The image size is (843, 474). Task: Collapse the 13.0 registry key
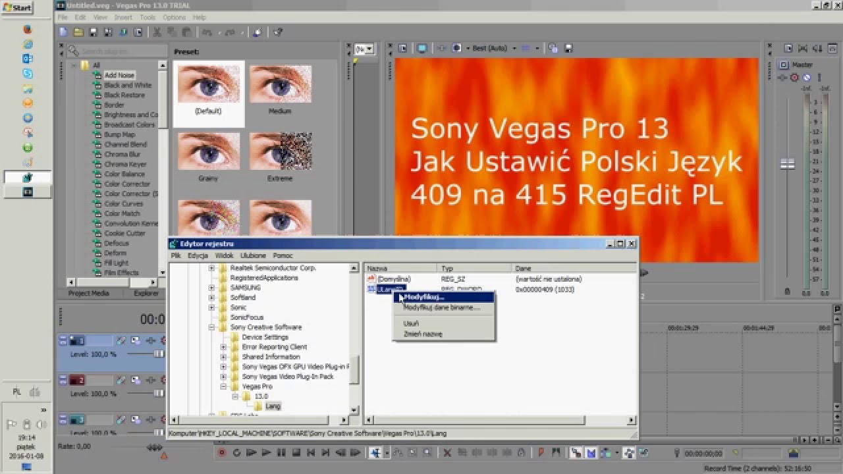pyautogui.click(x=235, y=396)
